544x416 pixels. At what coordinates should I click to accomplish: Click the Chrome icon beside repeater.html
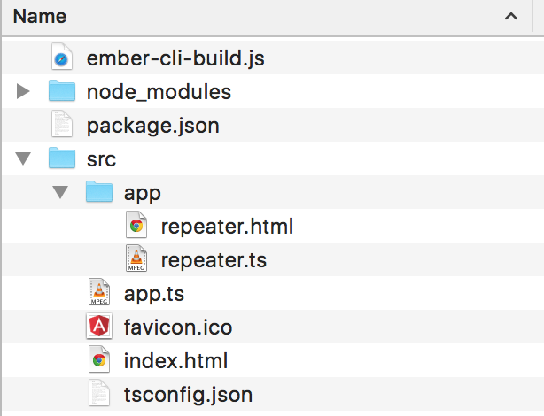136,226
